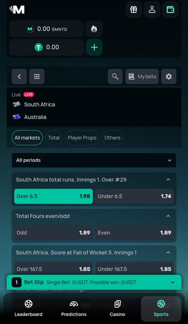Open search with magnifier icon
Image resolution: width=188 pixels, height=324 pixels.
tap(115, 76)
